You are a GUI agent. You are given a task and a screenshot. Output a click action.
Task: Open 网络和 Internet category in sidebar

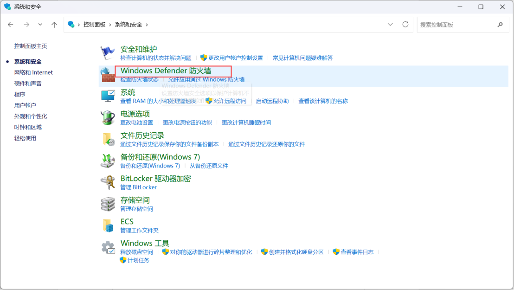pos(33,72)
